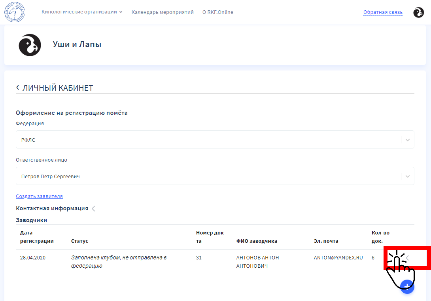
Task: Expand the Кинологические организации menu
Action: [x=82, y=12]
